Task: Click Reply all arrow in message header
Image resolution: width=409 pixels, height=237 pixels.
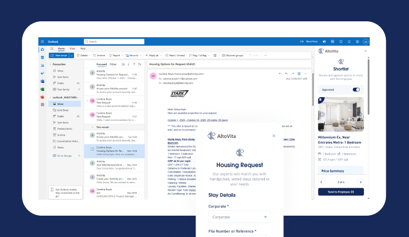Action: coord(286,74)
